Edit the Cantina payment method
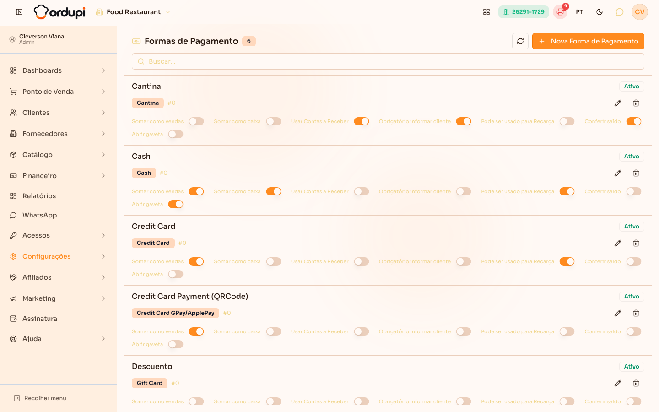 click(x=618, y=103)
